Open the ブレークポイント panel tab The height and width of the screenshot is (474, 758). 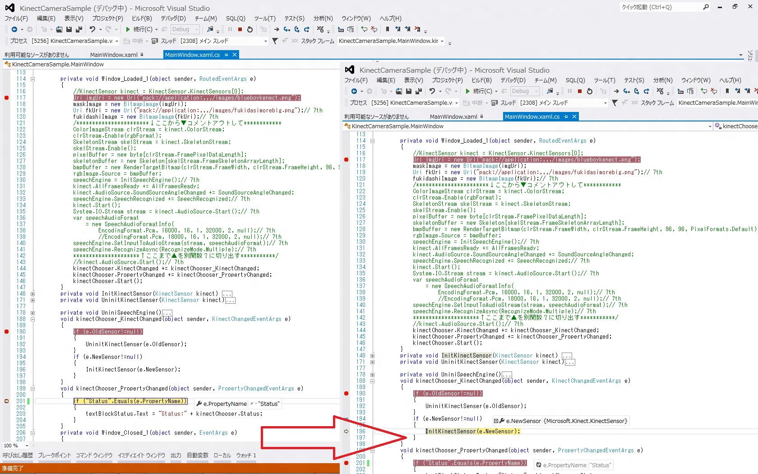point(54,455)
